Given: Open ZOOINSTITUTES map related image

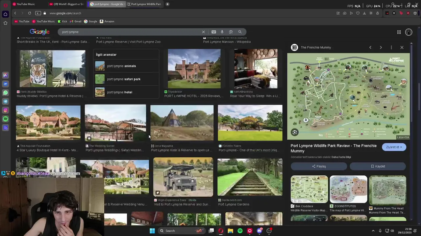Looking at the screenshot, I should pos(348,189).
